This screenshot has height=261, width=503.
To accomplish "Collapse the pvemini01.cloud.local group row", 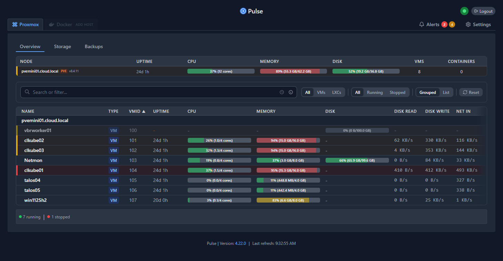I will 45,121.
